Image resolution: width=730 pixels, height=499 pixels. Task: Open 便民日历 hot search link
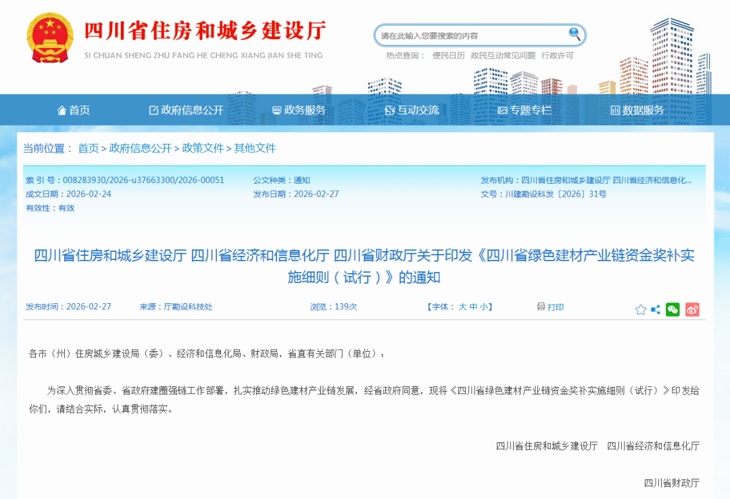tap(449, 55)
